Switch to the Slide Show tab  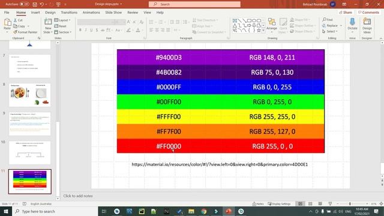point(113,12)
